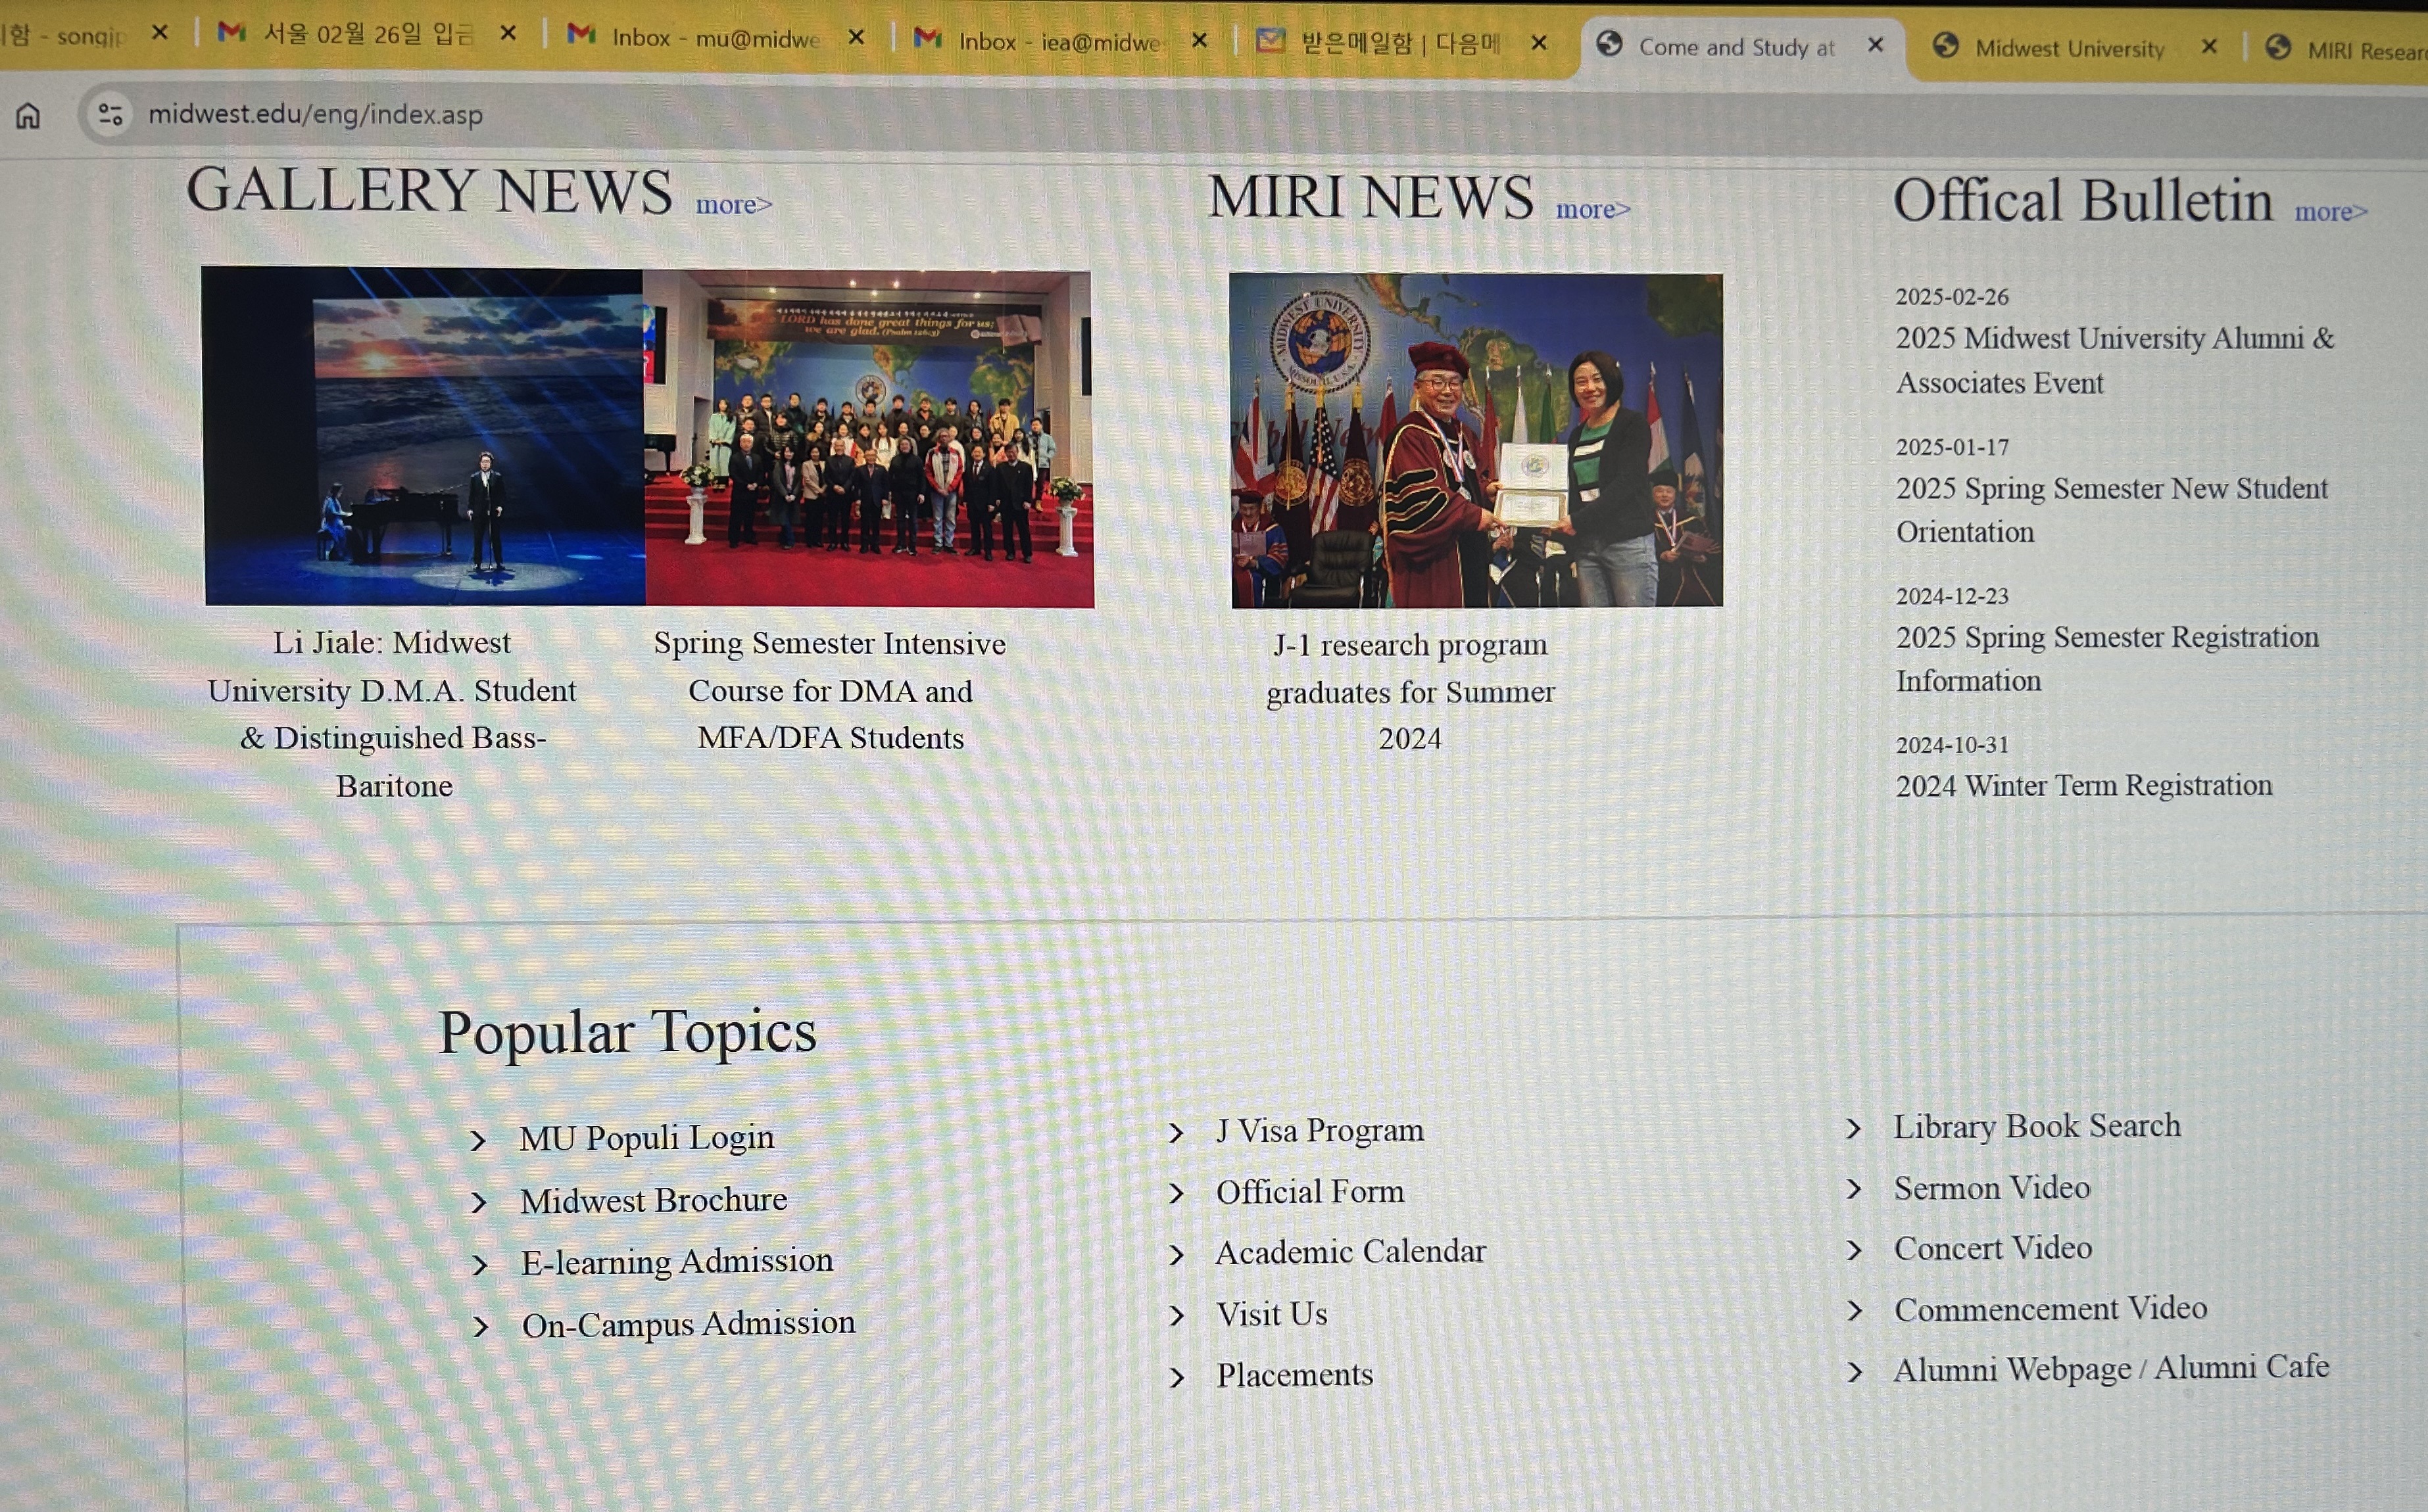
Task: Click chevron beside Library Book Search
Action: [1854, 1129]
